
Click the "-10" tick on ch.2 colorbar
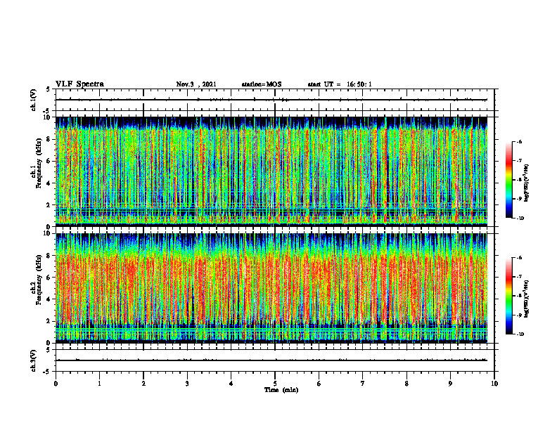(x=520, y=334)
